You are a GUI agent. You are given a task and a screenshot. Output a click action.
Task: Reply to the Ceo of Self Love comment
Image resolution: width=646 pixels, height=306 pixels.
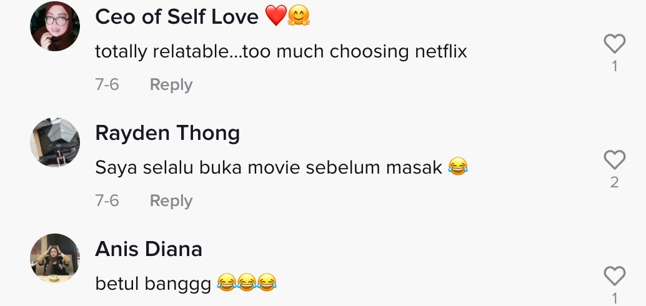click(171, 84)
